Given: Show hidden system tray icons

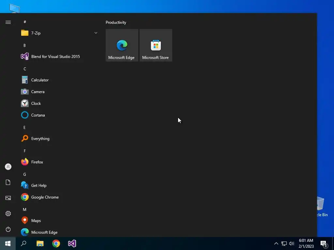Looking at the screenshot, I should (x=276, y=243).
